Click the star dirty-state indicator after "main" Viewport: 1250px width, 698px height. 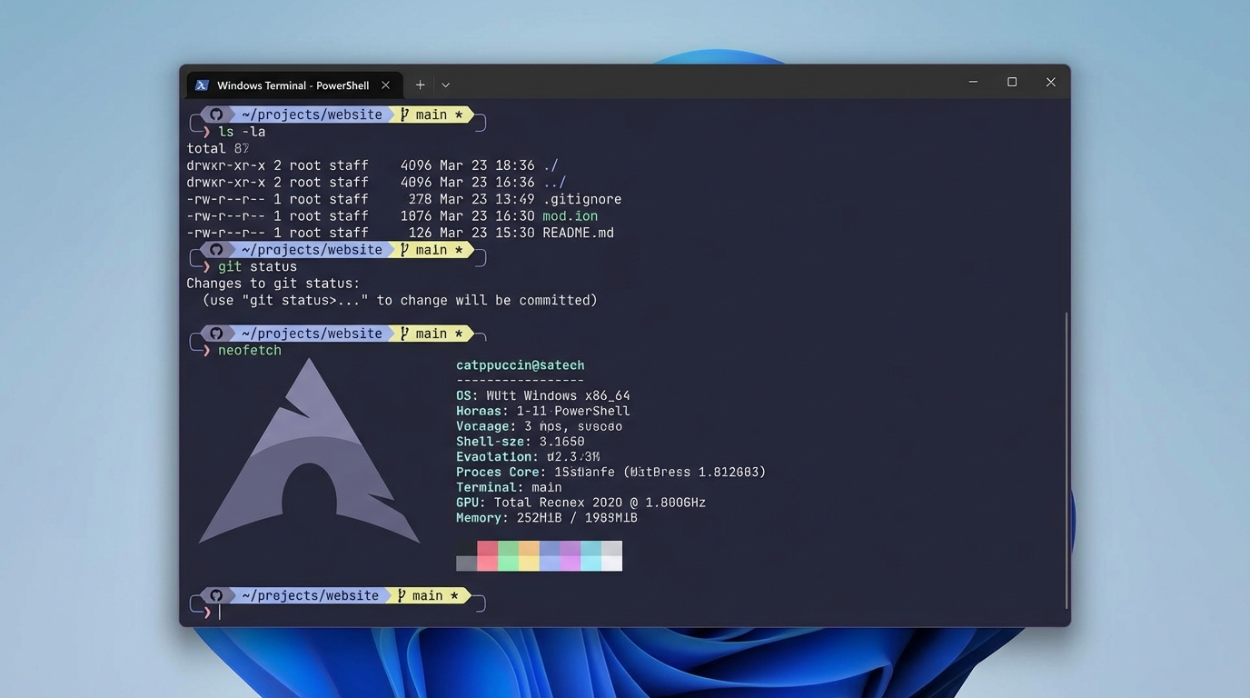click(459, 114)
